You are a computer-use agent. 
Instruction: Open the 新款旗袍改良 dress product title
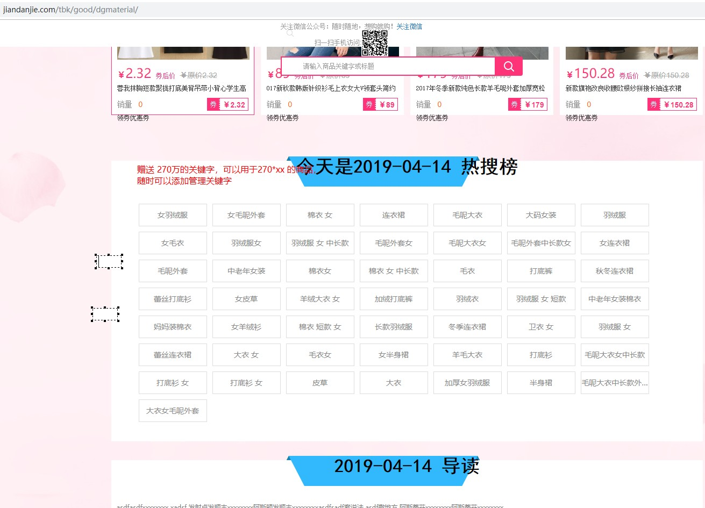pos(623,88)
